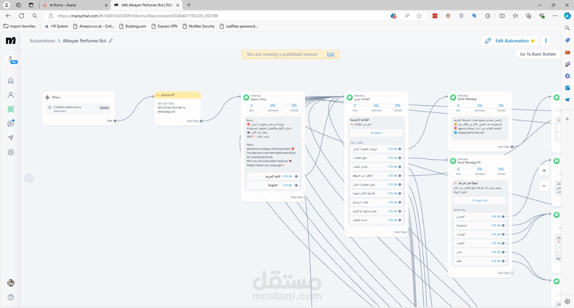The height and width of the screenshot is (308, 574).
Task: Click Edit link in published version banner
Action: click(x=330, y=54)
